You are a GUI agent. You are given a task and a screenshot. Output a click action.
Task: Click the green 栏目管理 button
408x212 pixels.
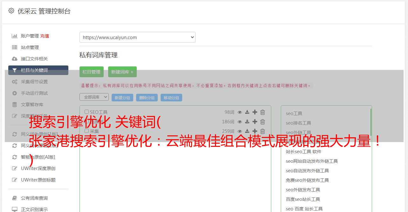(x=92, y=72)
